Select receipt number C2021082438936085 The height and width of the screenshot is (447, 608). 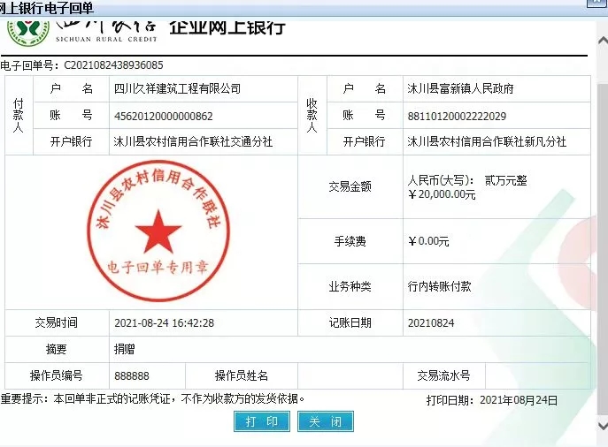113,65
